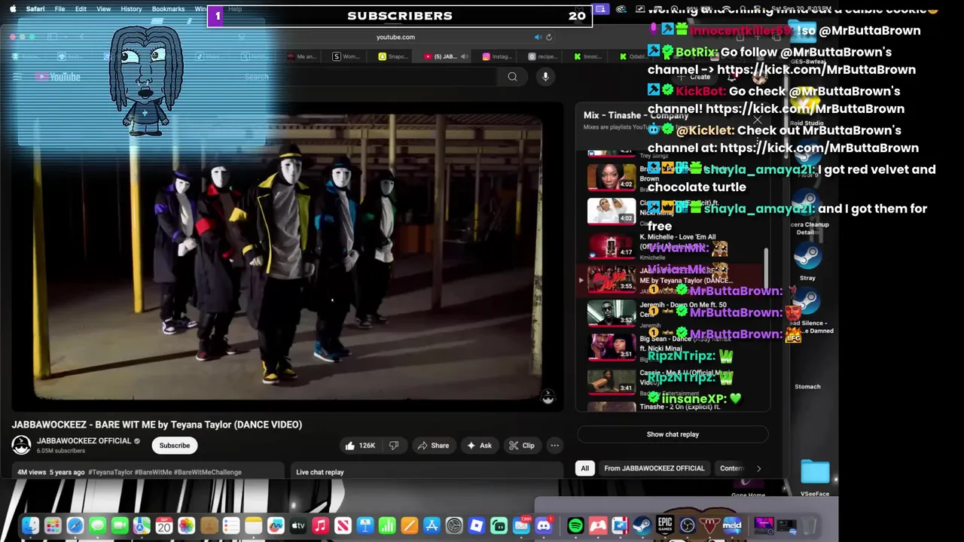Switch to the Wom... Safari tab
The width and height of the screenshot is (964, 542).
[346, 56]
